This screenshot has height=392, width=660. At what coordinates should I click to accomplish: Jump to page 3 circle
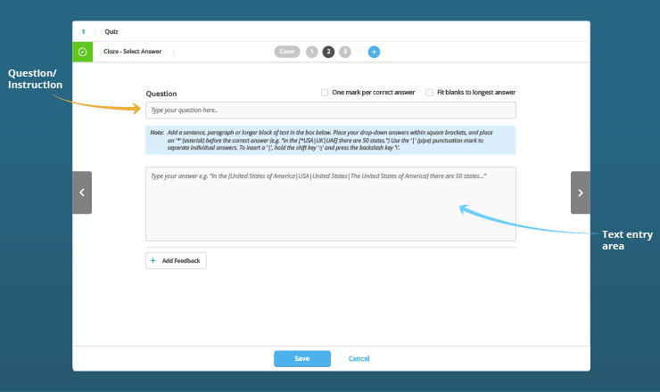click(345, 52)
